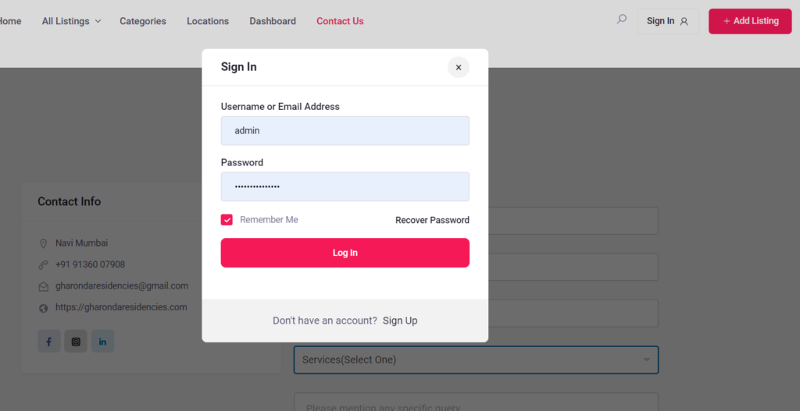Open the Facebook social icon

pyautogui.click(x=48, y=342)
